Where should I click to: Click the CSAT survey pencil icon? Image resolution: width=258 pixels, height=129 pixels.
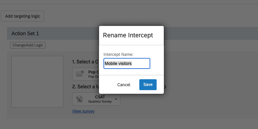pyautogui.click(x=80, y=99)
